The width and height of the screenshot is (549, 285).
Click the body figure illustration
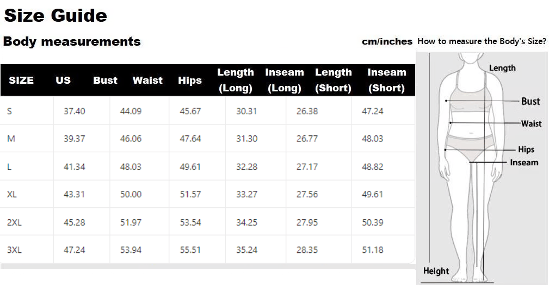click(x=471, y=163)
